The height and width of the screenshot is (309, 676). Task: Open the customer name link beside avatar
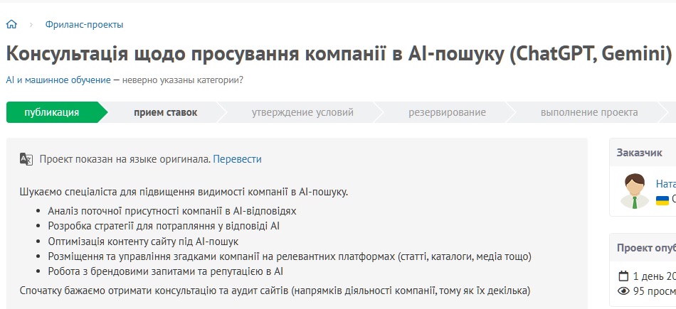tap(665, 183)
